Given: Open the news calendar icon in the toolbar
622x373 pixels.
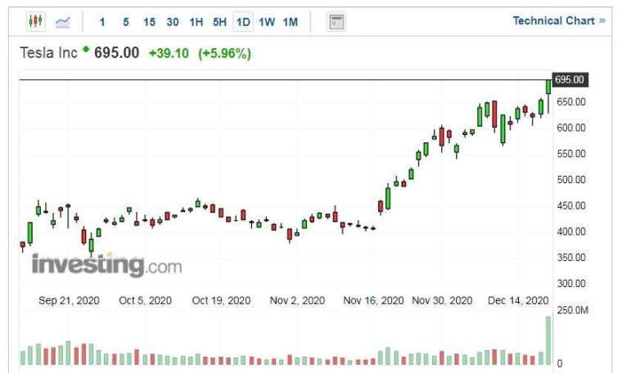Looking at the screenshot, I should [336, 22].
